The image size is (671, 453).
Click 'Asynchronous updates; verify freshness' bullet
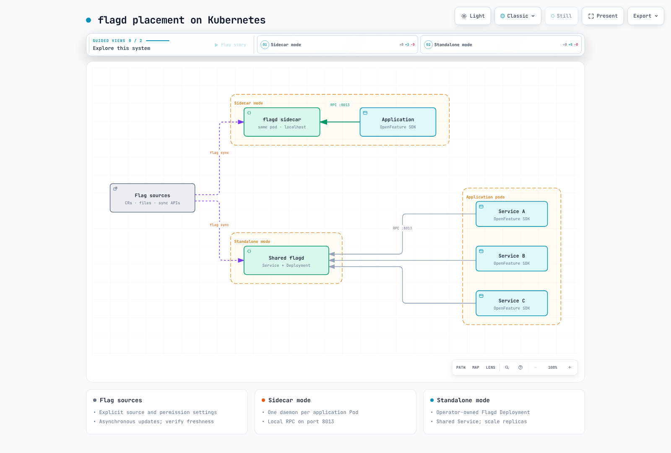(x=156, y=422)
